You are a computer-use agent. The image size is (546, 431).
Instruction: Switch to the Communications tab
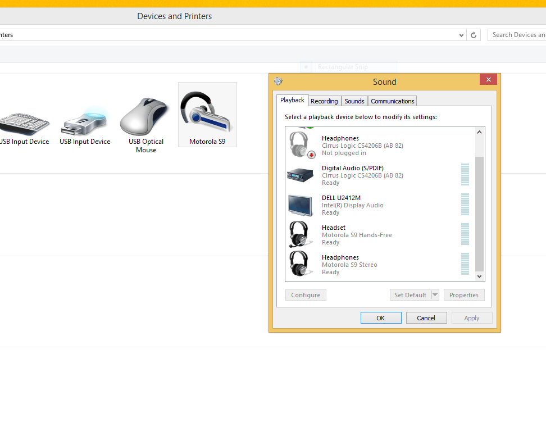click(392, 101)
